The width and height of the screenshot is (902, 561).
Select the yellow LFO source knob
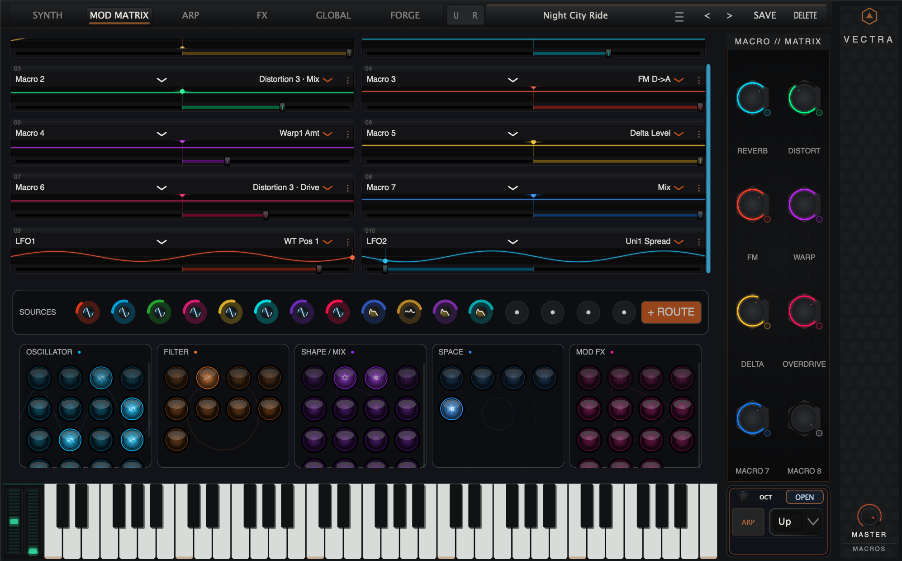tap(231, 312)
